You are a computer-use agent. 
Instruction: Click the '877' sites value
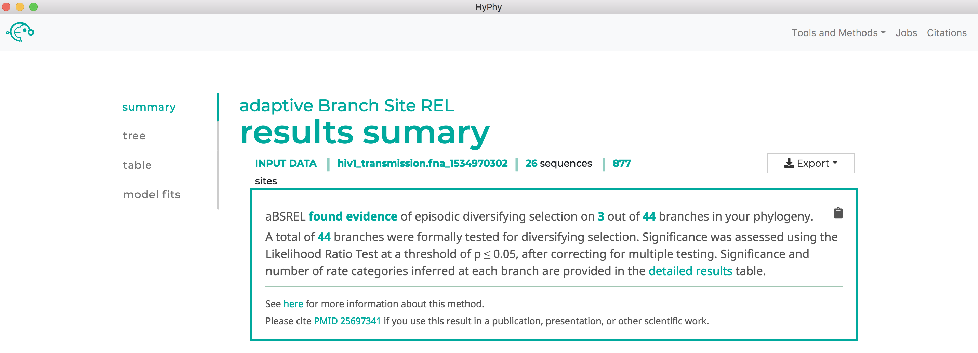[x=621, y=164]
